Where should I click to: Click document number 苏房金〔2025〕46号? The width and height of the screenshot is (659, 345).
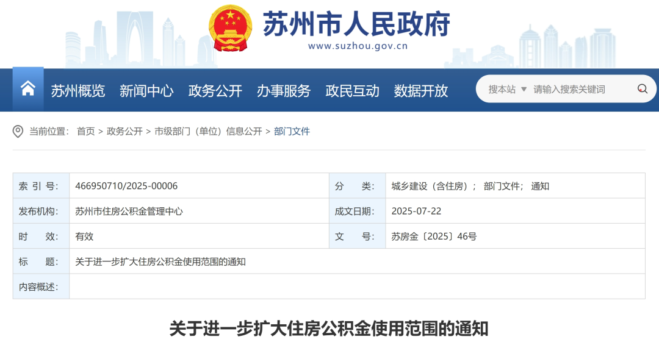[434, 237]
